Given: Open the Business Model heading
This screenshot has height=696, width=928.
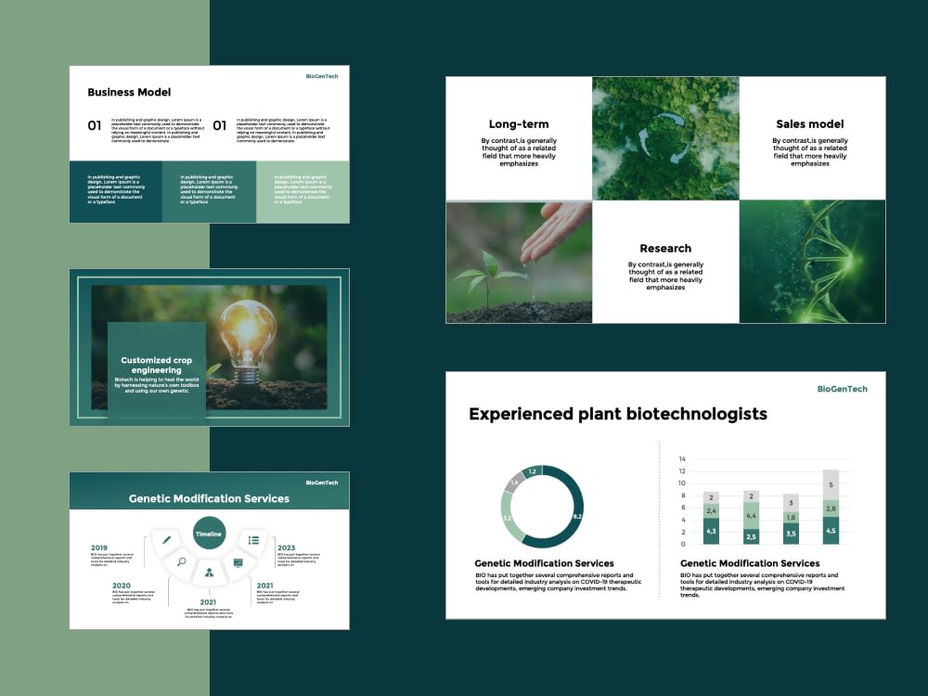Looking at the screenshot, I should [x=128, y=92].
